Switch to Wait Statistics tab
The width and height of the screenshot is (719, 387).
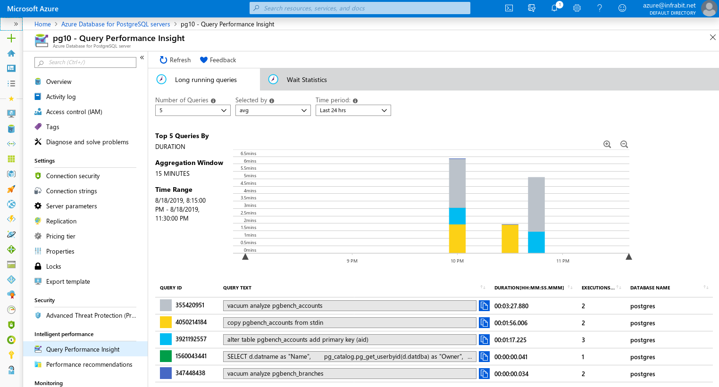(x=307, y=80)
